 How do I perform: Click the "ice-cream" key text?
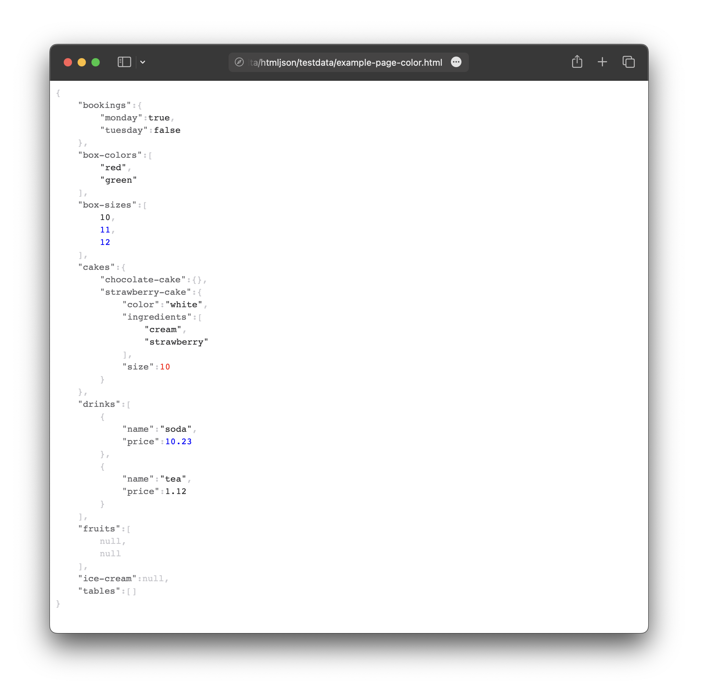[107, 578]
